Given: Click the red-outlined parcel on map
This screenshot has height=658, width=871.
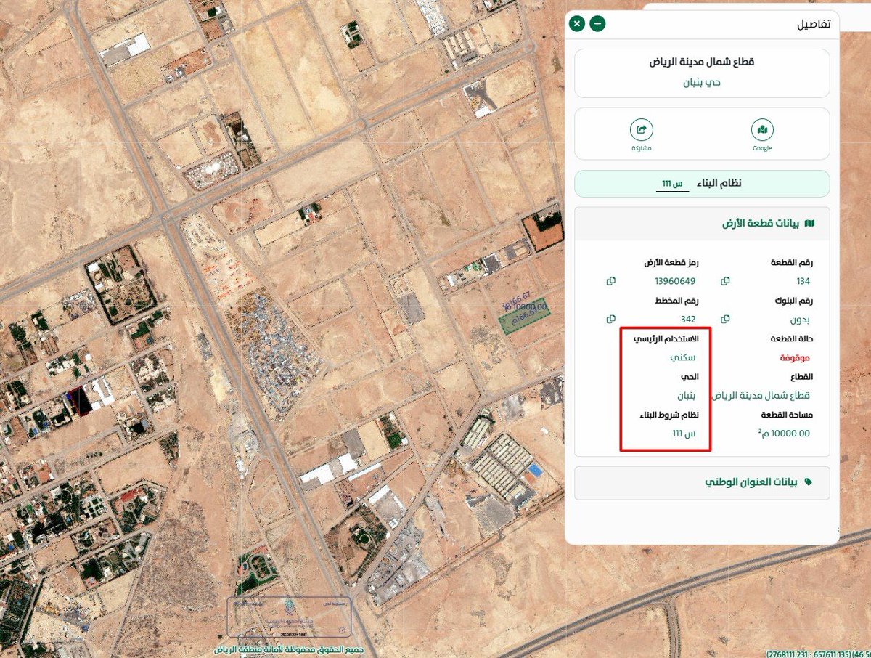Looking at the screenshot, I should (x=79, y=401).
